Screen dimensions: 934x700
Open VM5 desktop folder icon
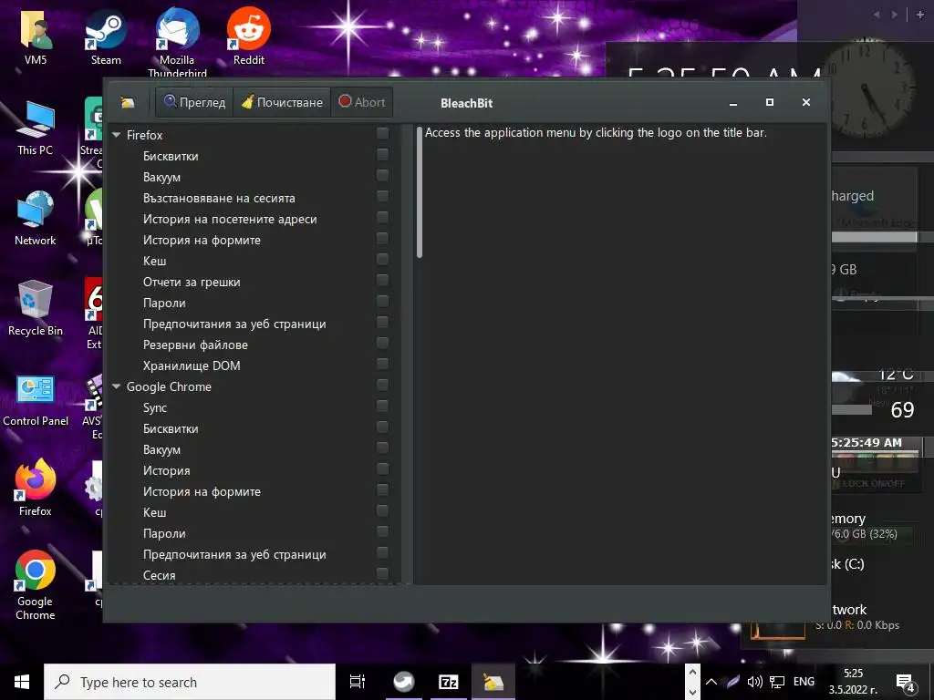pos(36,36)
